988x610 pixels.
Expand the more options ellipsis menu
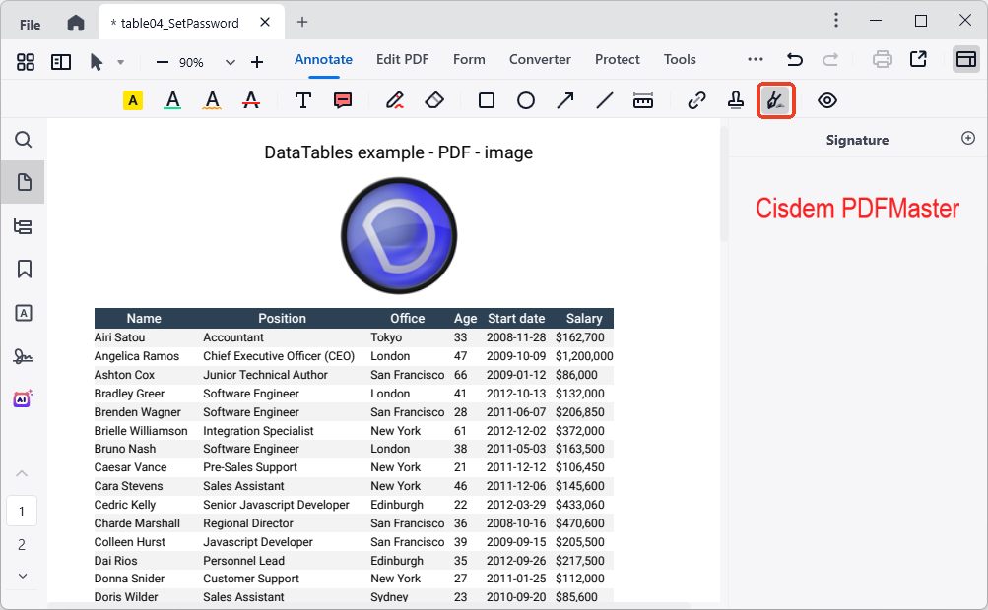756,60
